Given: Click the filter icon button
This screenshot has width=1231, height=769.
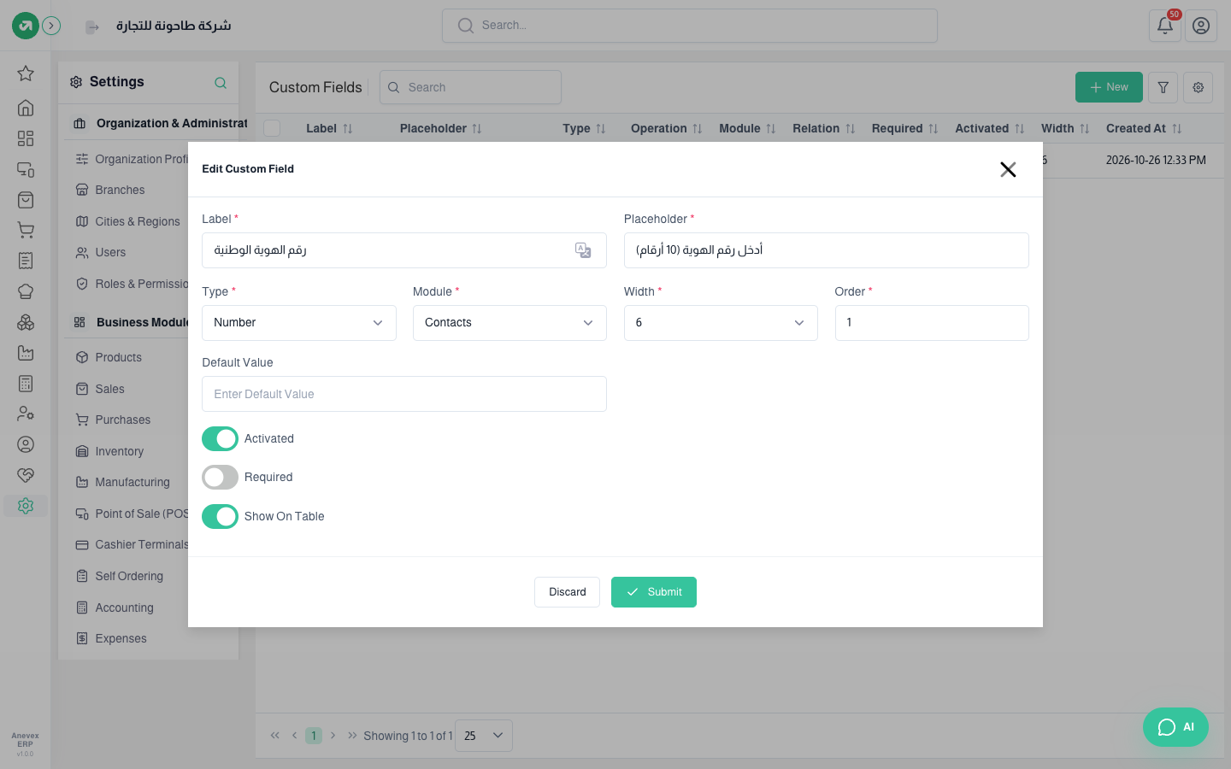Looking at the screenshot, I should tap(1163, 87).
